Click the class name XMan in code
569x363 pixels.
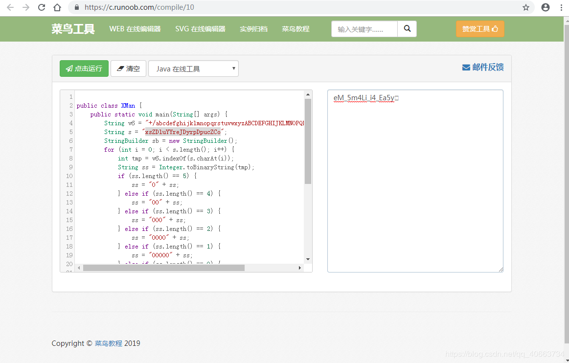pos(128,106)
